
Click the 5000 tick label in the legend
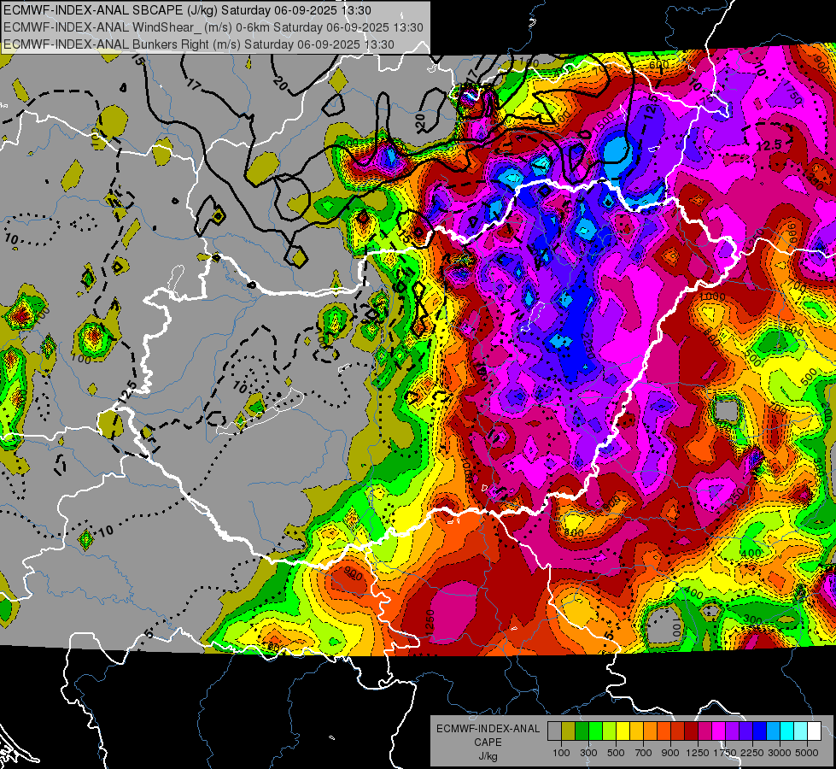click(x=807, y=753)
